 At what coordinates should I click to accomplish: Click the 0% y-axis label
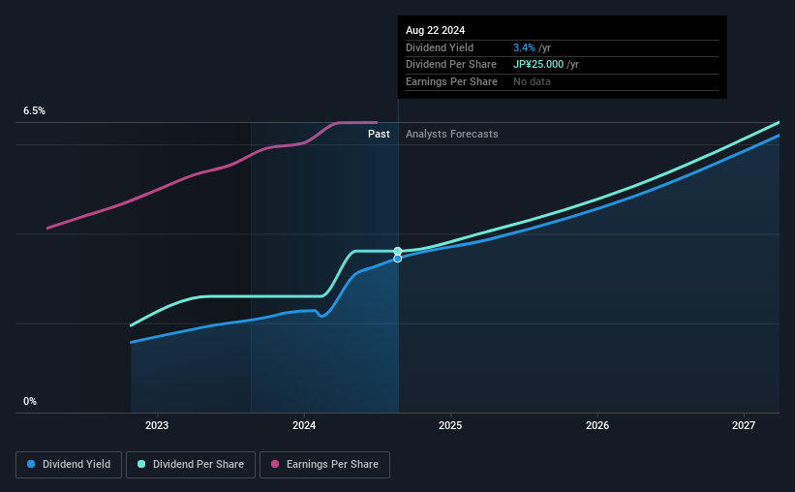30,401
